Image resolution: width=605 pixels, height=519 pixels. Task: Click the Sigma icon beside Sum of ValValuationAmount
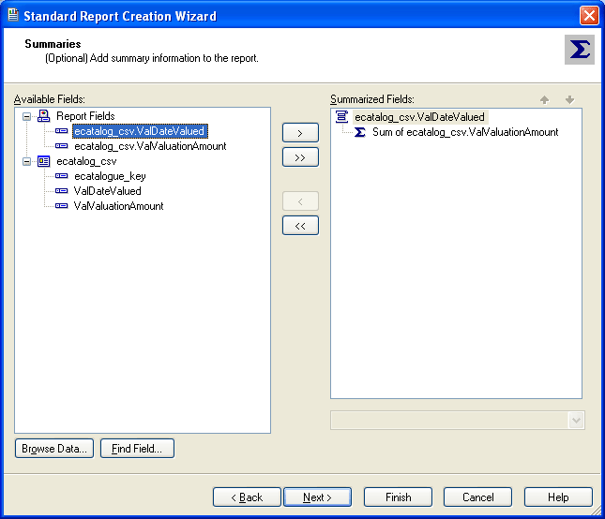(x=360, y=132)
